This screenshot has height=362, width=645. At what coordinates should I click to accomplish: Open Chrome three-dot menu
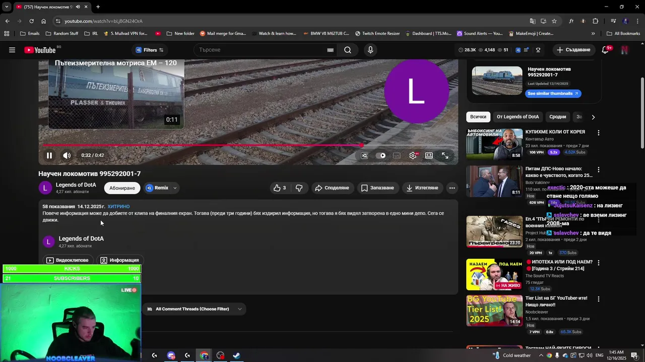pyautogui.click(x=638, y=21)
